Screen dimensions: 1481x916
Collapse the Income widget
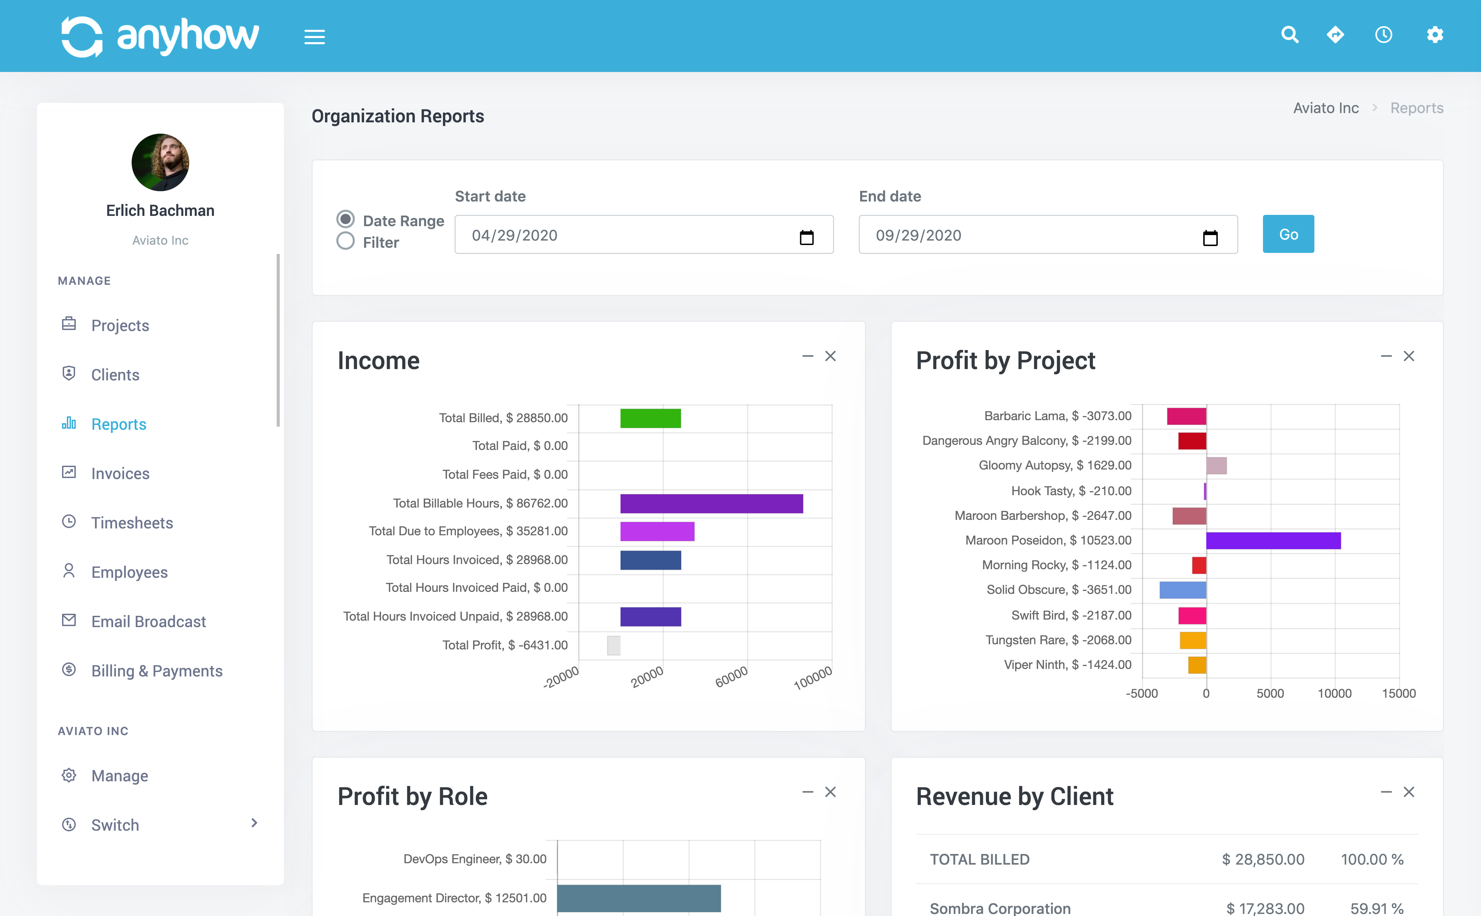[807, 356]
